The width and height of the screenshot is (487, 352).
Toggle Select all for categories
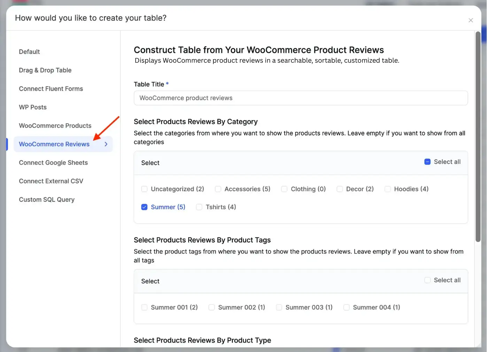(427, 162)
